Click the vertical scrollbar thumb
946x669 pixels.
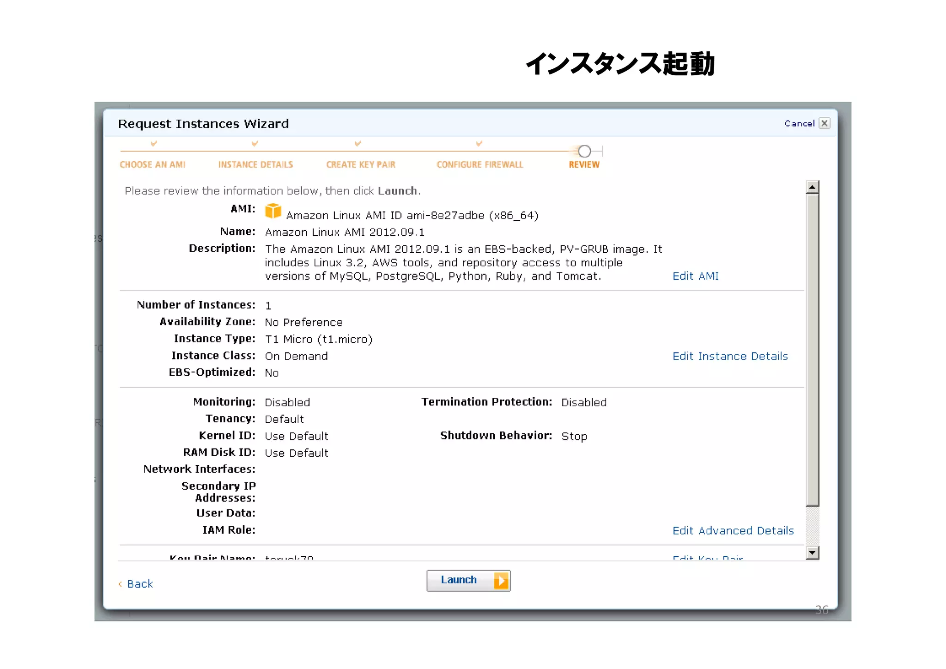(812, 350)
